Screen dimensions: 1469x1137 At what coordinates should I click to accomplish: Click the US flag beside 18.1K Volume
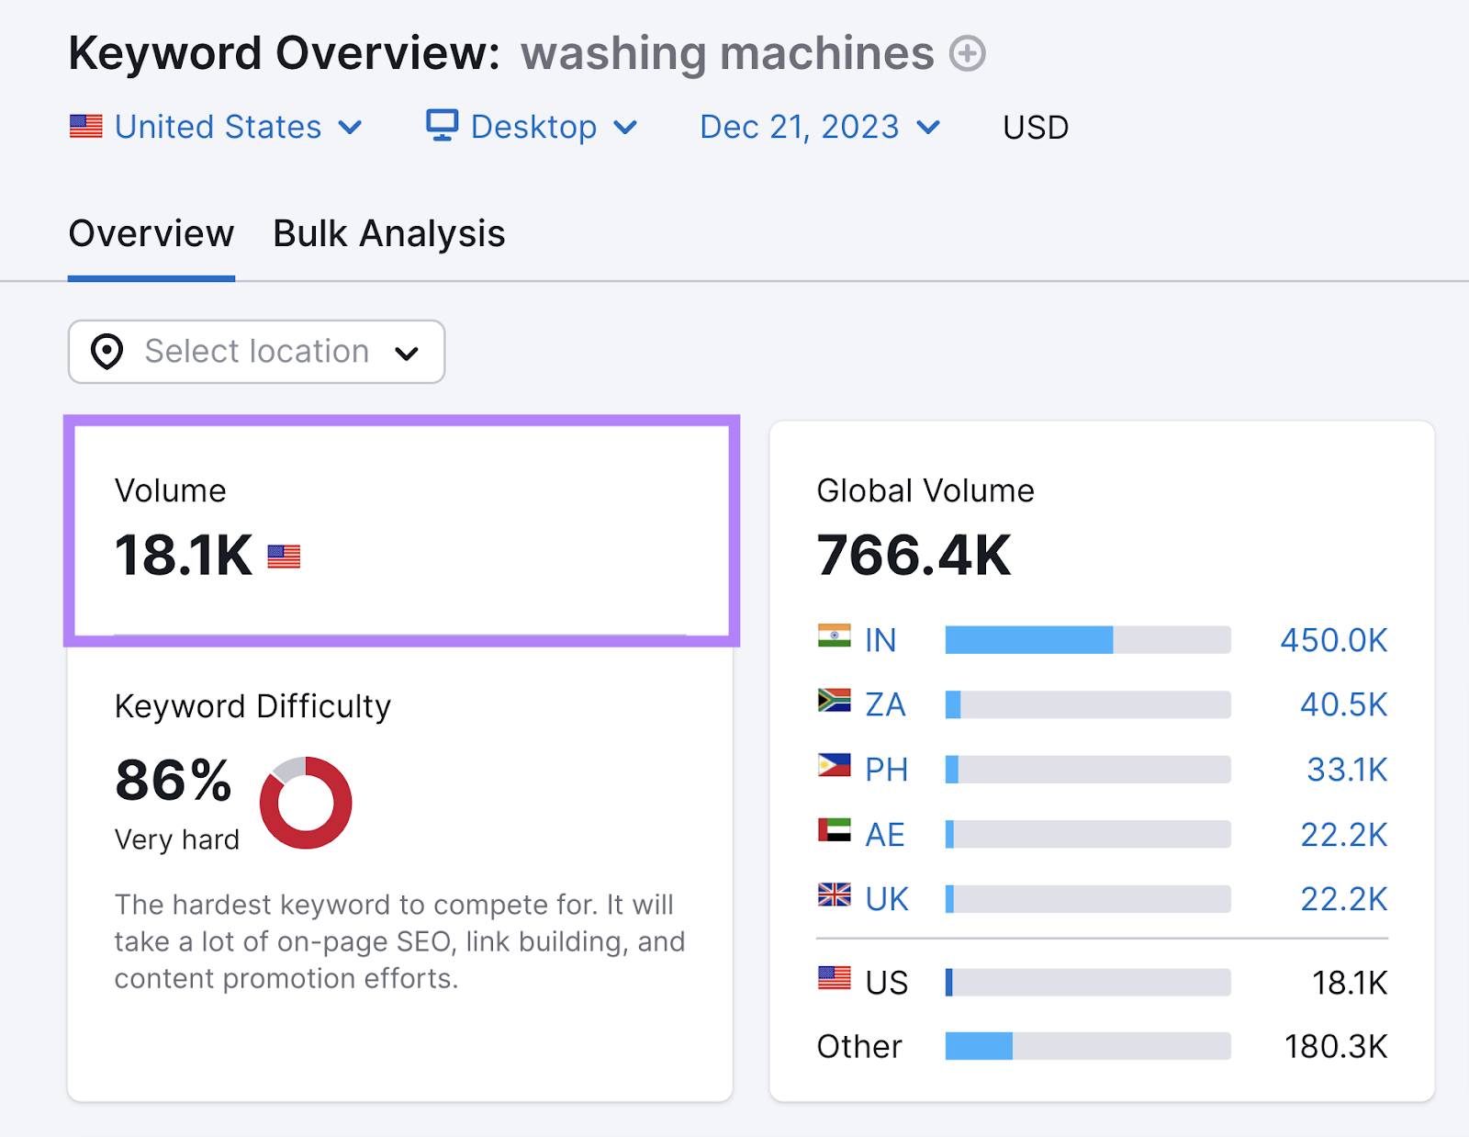pos(282,556)
